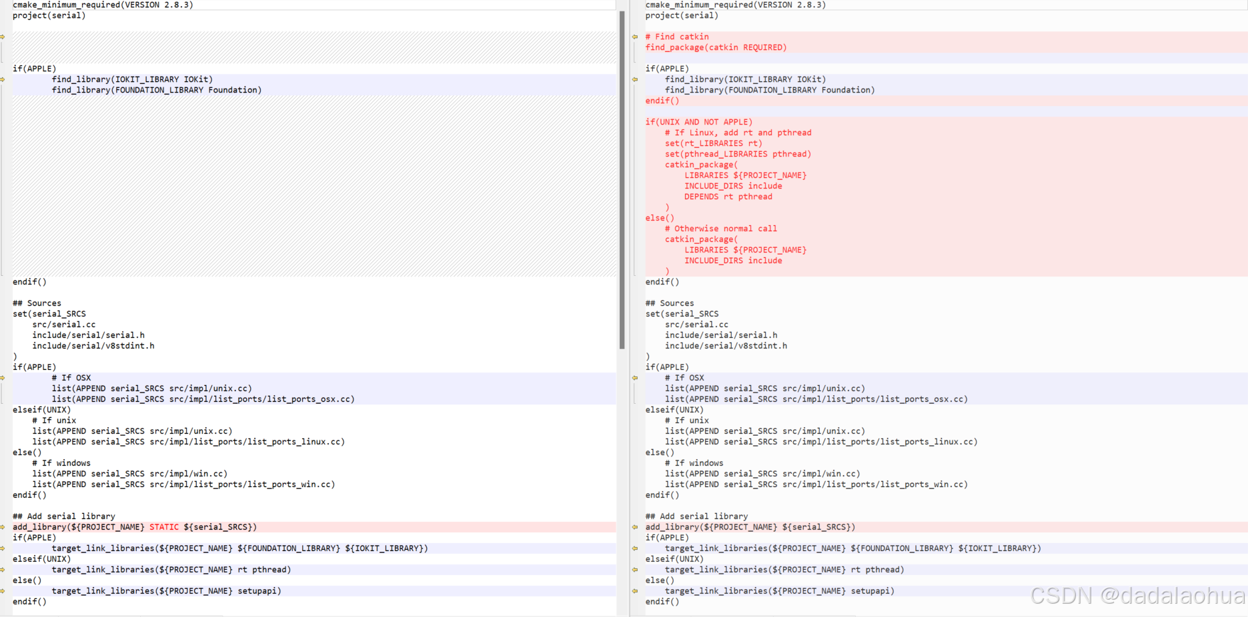Click the right-pane merge arrow beside the 'rt pthread' link line

[x=635, y=570]
